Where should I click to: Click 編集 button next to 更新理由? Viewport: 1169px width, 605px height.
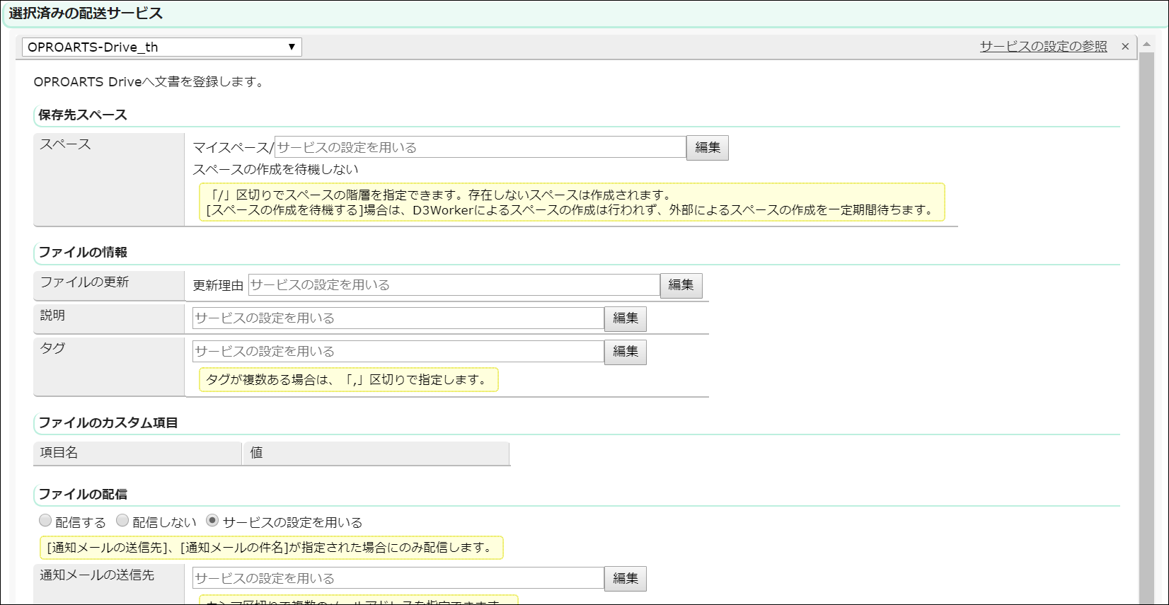[x=681, y=285]
